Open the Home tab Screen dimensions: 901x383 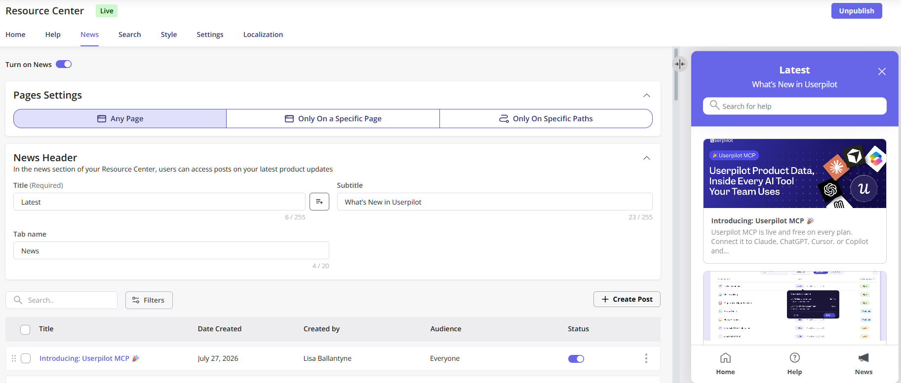pyautogui.click(x=15, y=35)
